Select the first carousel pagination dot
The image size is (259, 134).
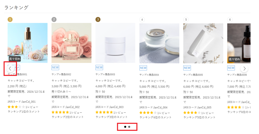point(125,127)
